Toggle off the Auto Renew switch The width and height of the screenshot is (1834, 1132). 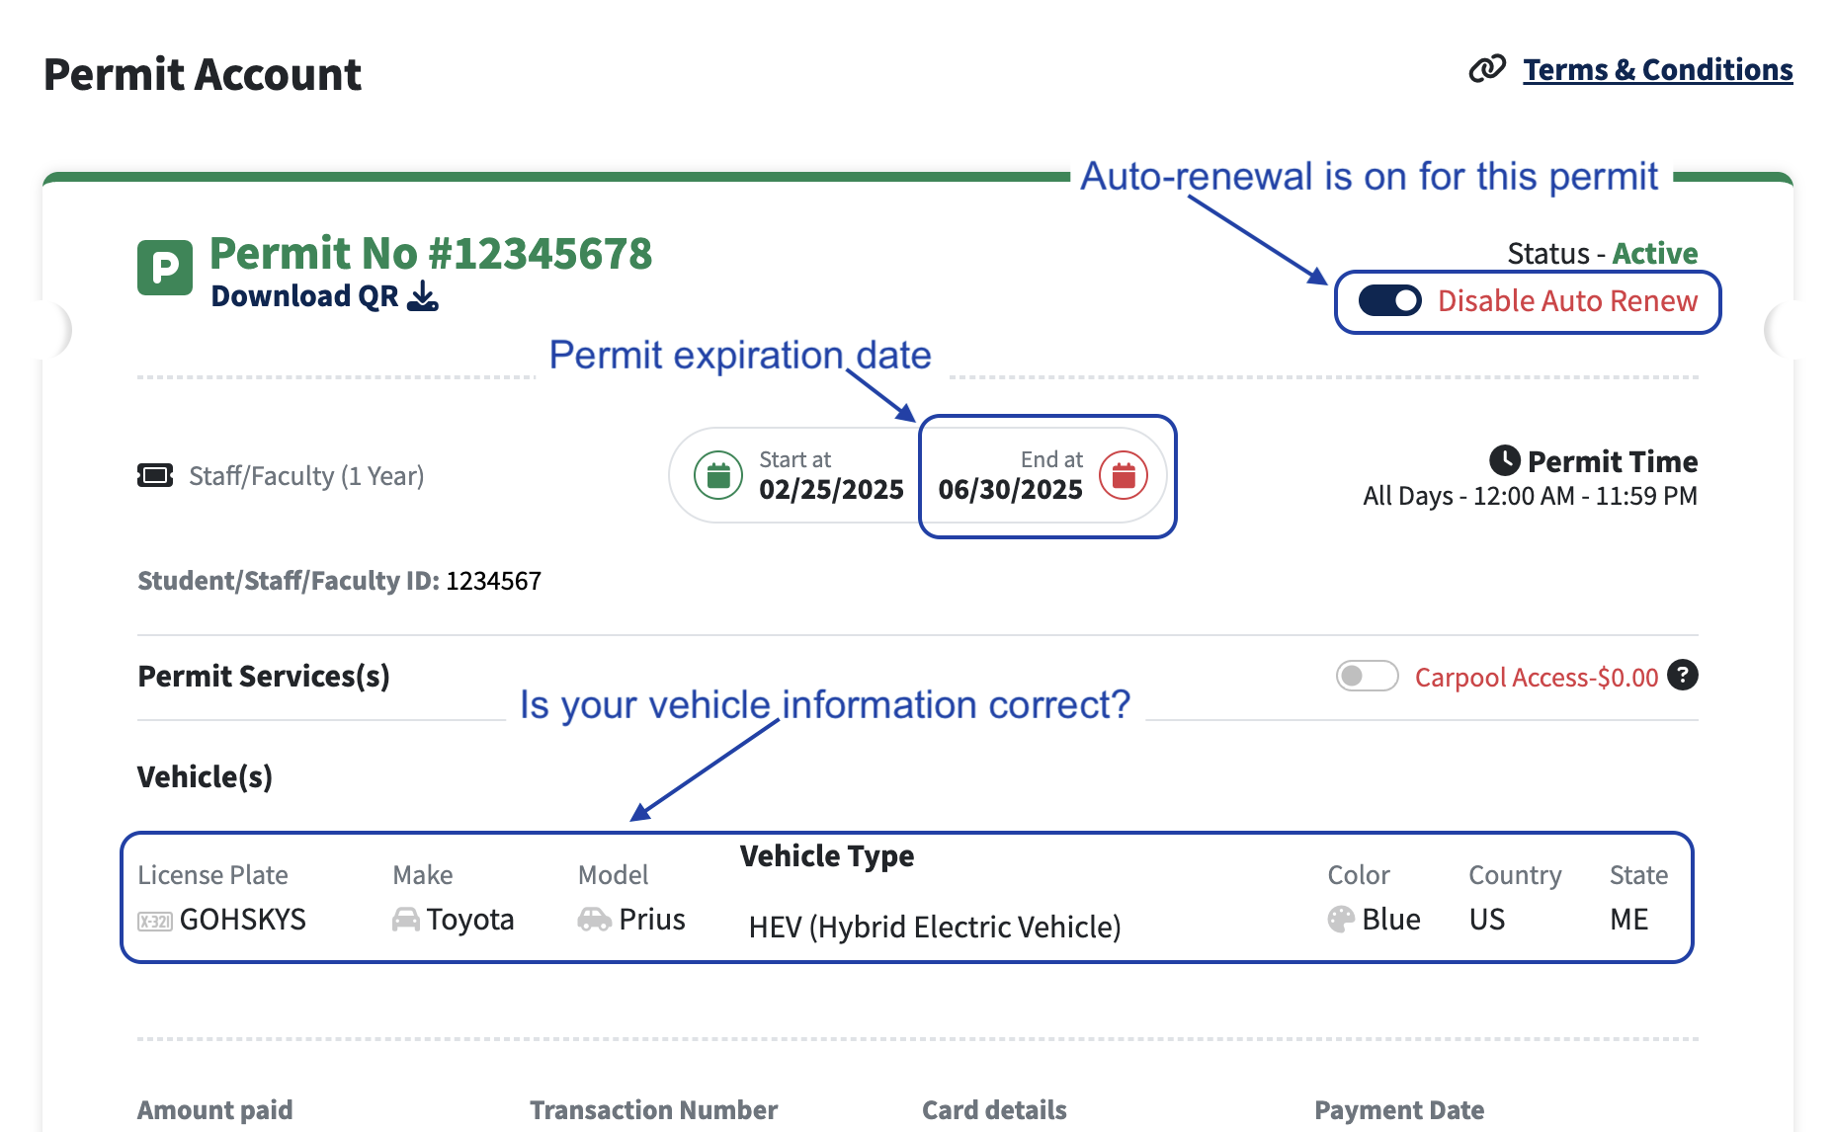tap(1389, 301)
